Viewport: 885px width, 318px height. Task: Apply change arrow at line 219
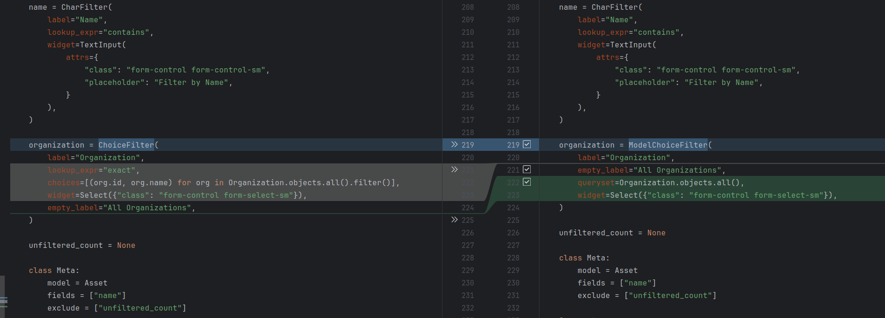454,145
